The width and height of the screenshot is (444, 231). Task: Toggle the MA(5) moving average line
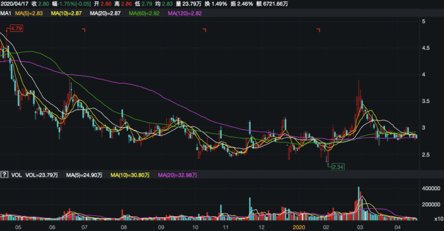pos(31,13)
